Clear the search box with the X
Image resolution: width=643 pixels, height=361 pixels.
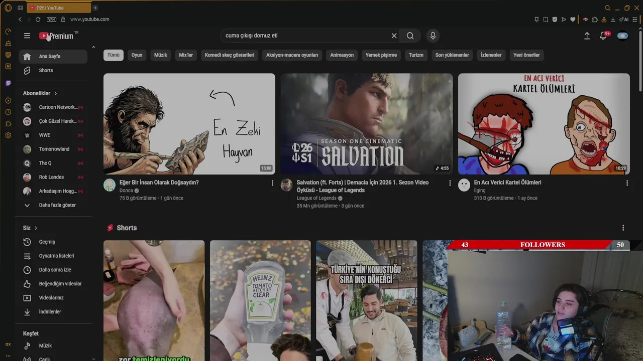pos(394,36)
